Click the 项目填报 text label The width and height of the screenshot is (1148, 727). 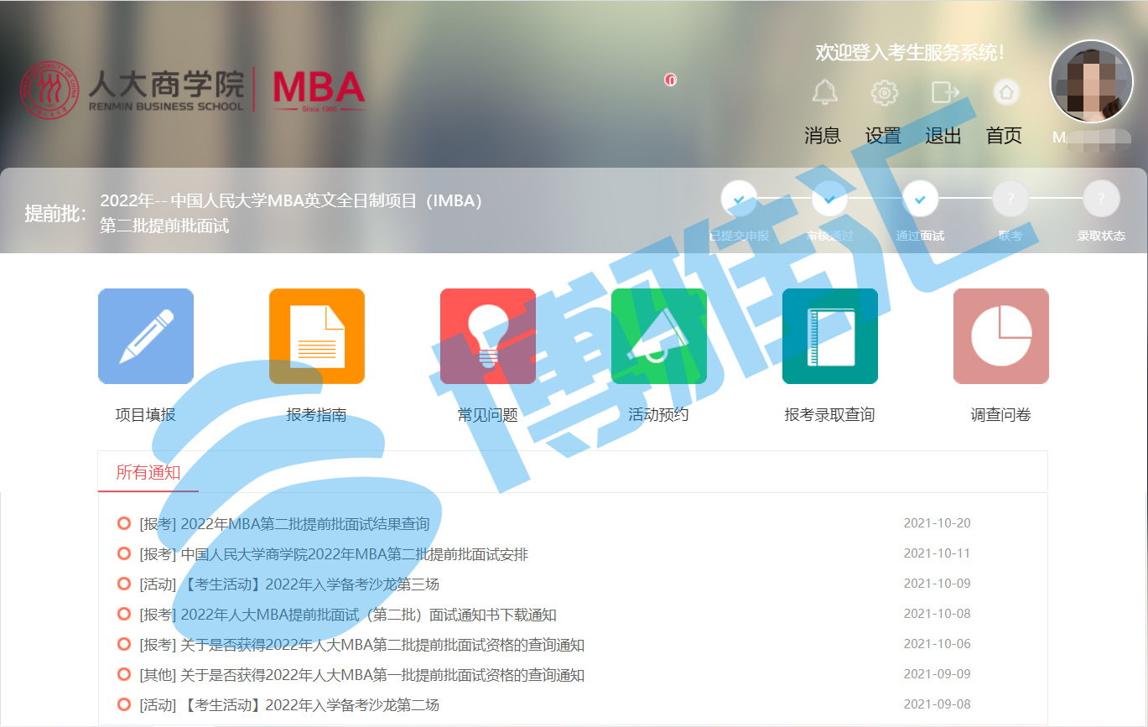point(146,415)
